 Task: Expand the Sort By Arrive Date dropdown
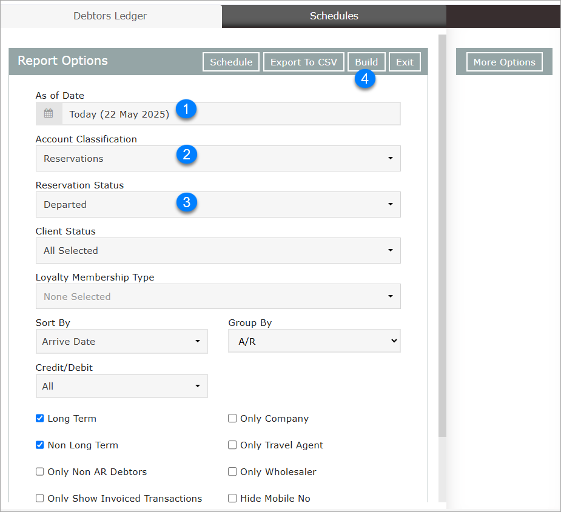pyautogui.click(x=121, y=342)
